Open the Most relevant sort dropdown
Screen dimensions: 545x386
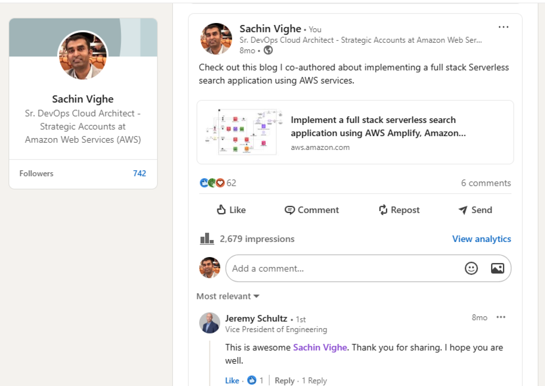point(228,296)
